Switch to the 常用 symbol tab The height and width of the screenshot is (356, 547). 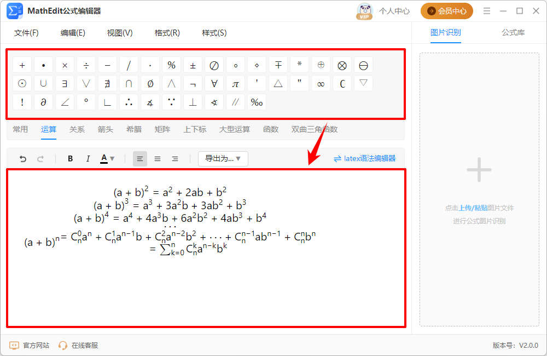[x=20, y=129]
